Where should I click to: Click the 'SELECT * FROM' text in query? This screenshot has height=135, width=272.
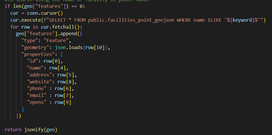pos(68,20)
